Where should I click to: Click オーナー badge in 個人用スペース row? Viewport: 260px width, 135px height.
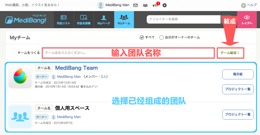[x=42, y=117]
